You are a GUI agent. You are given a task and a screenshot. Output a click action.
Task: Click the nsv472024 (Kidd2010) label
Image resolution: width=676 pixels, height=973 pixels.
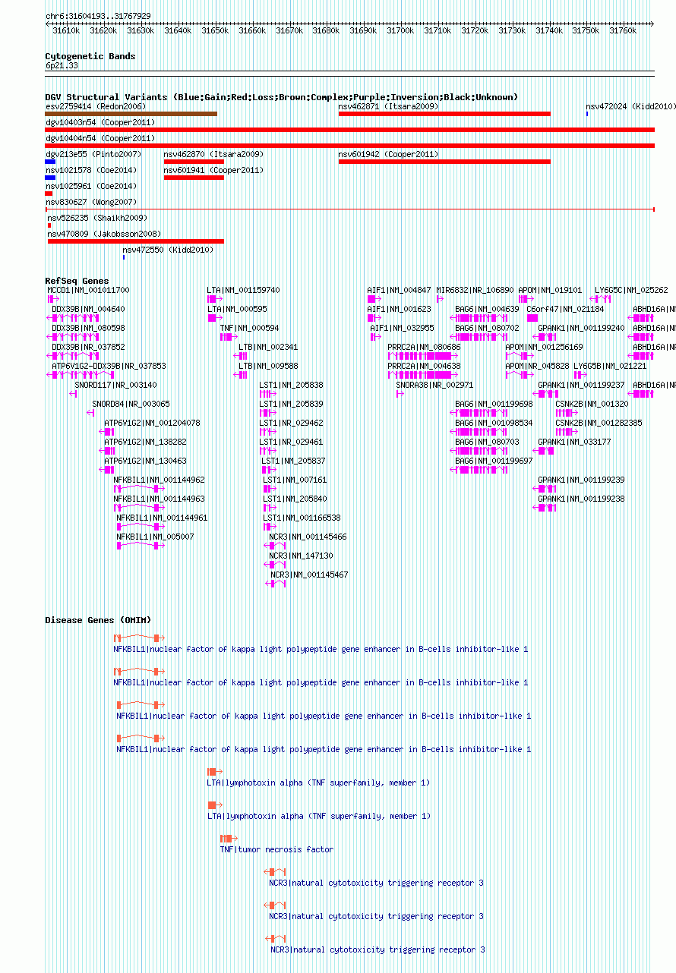[630, 106]
